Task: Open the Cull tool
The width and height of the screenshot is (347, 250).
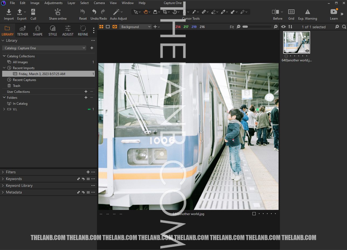Action: (33, 12)
